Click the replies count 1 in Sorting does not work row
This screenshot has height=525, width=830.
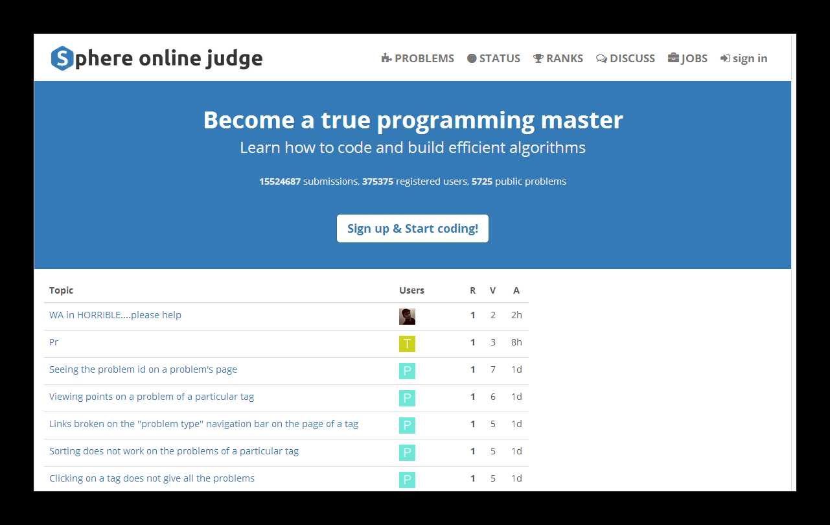click(x=472, y=451)
